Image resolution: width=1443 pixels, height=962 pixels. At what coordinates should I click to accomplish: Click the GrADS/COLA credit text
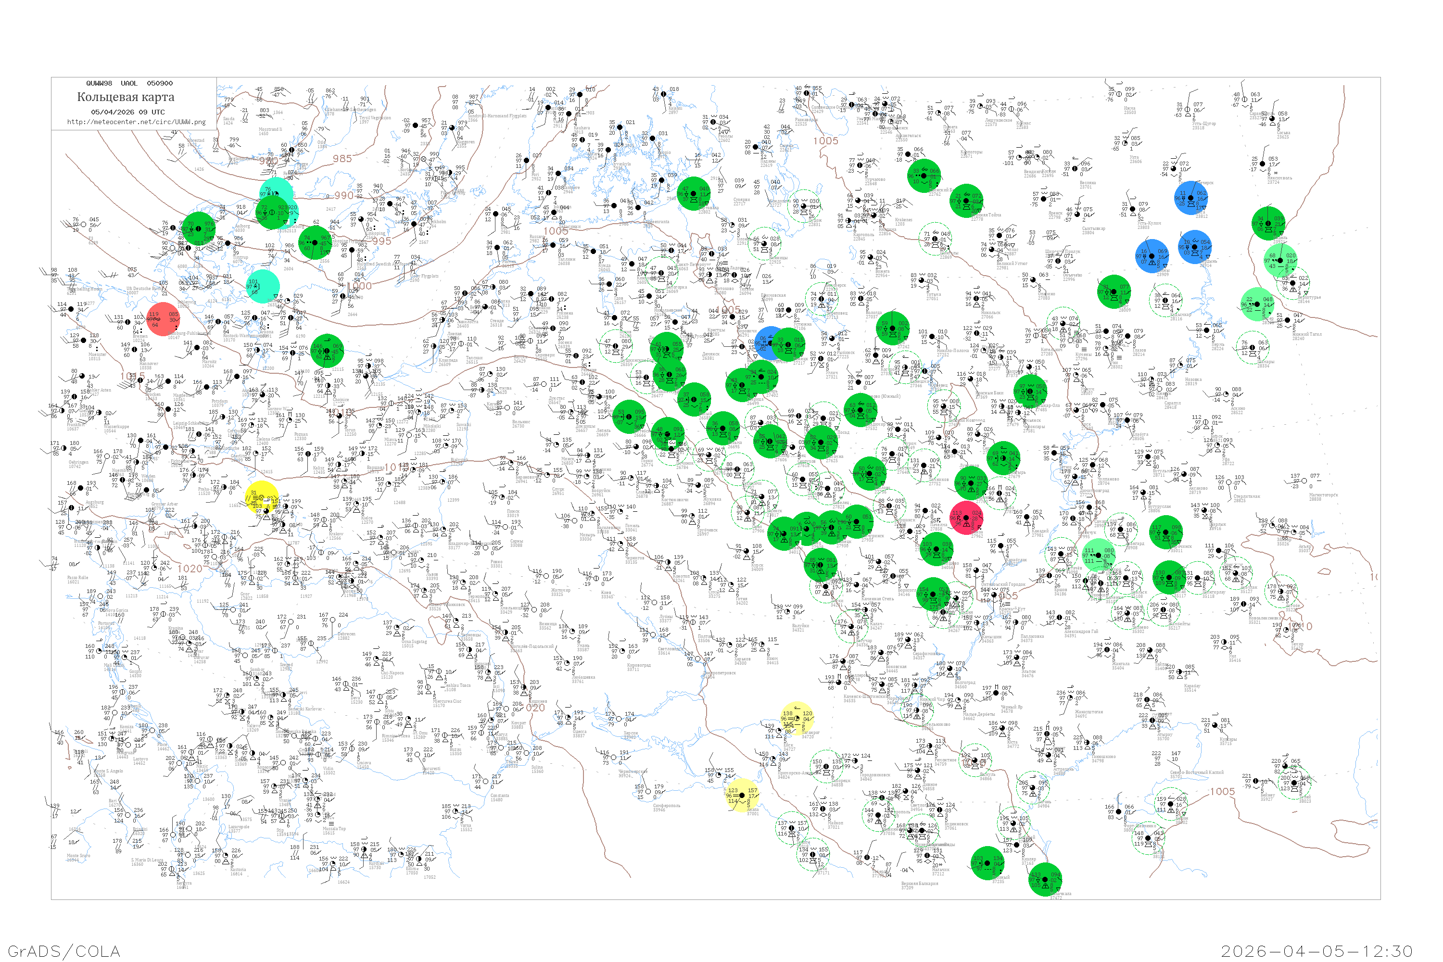pyautogui.click(x=64, y=950)
